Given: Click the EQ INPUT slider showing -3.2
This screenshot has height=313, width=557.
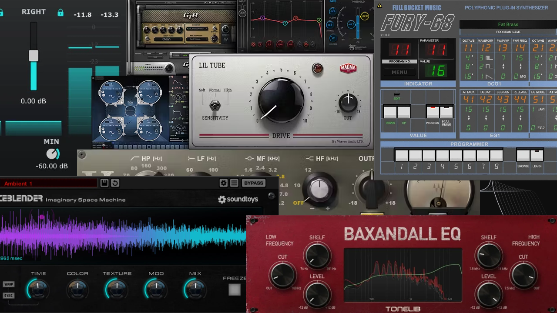Looking at the screenshot, I should click(242, 13).
